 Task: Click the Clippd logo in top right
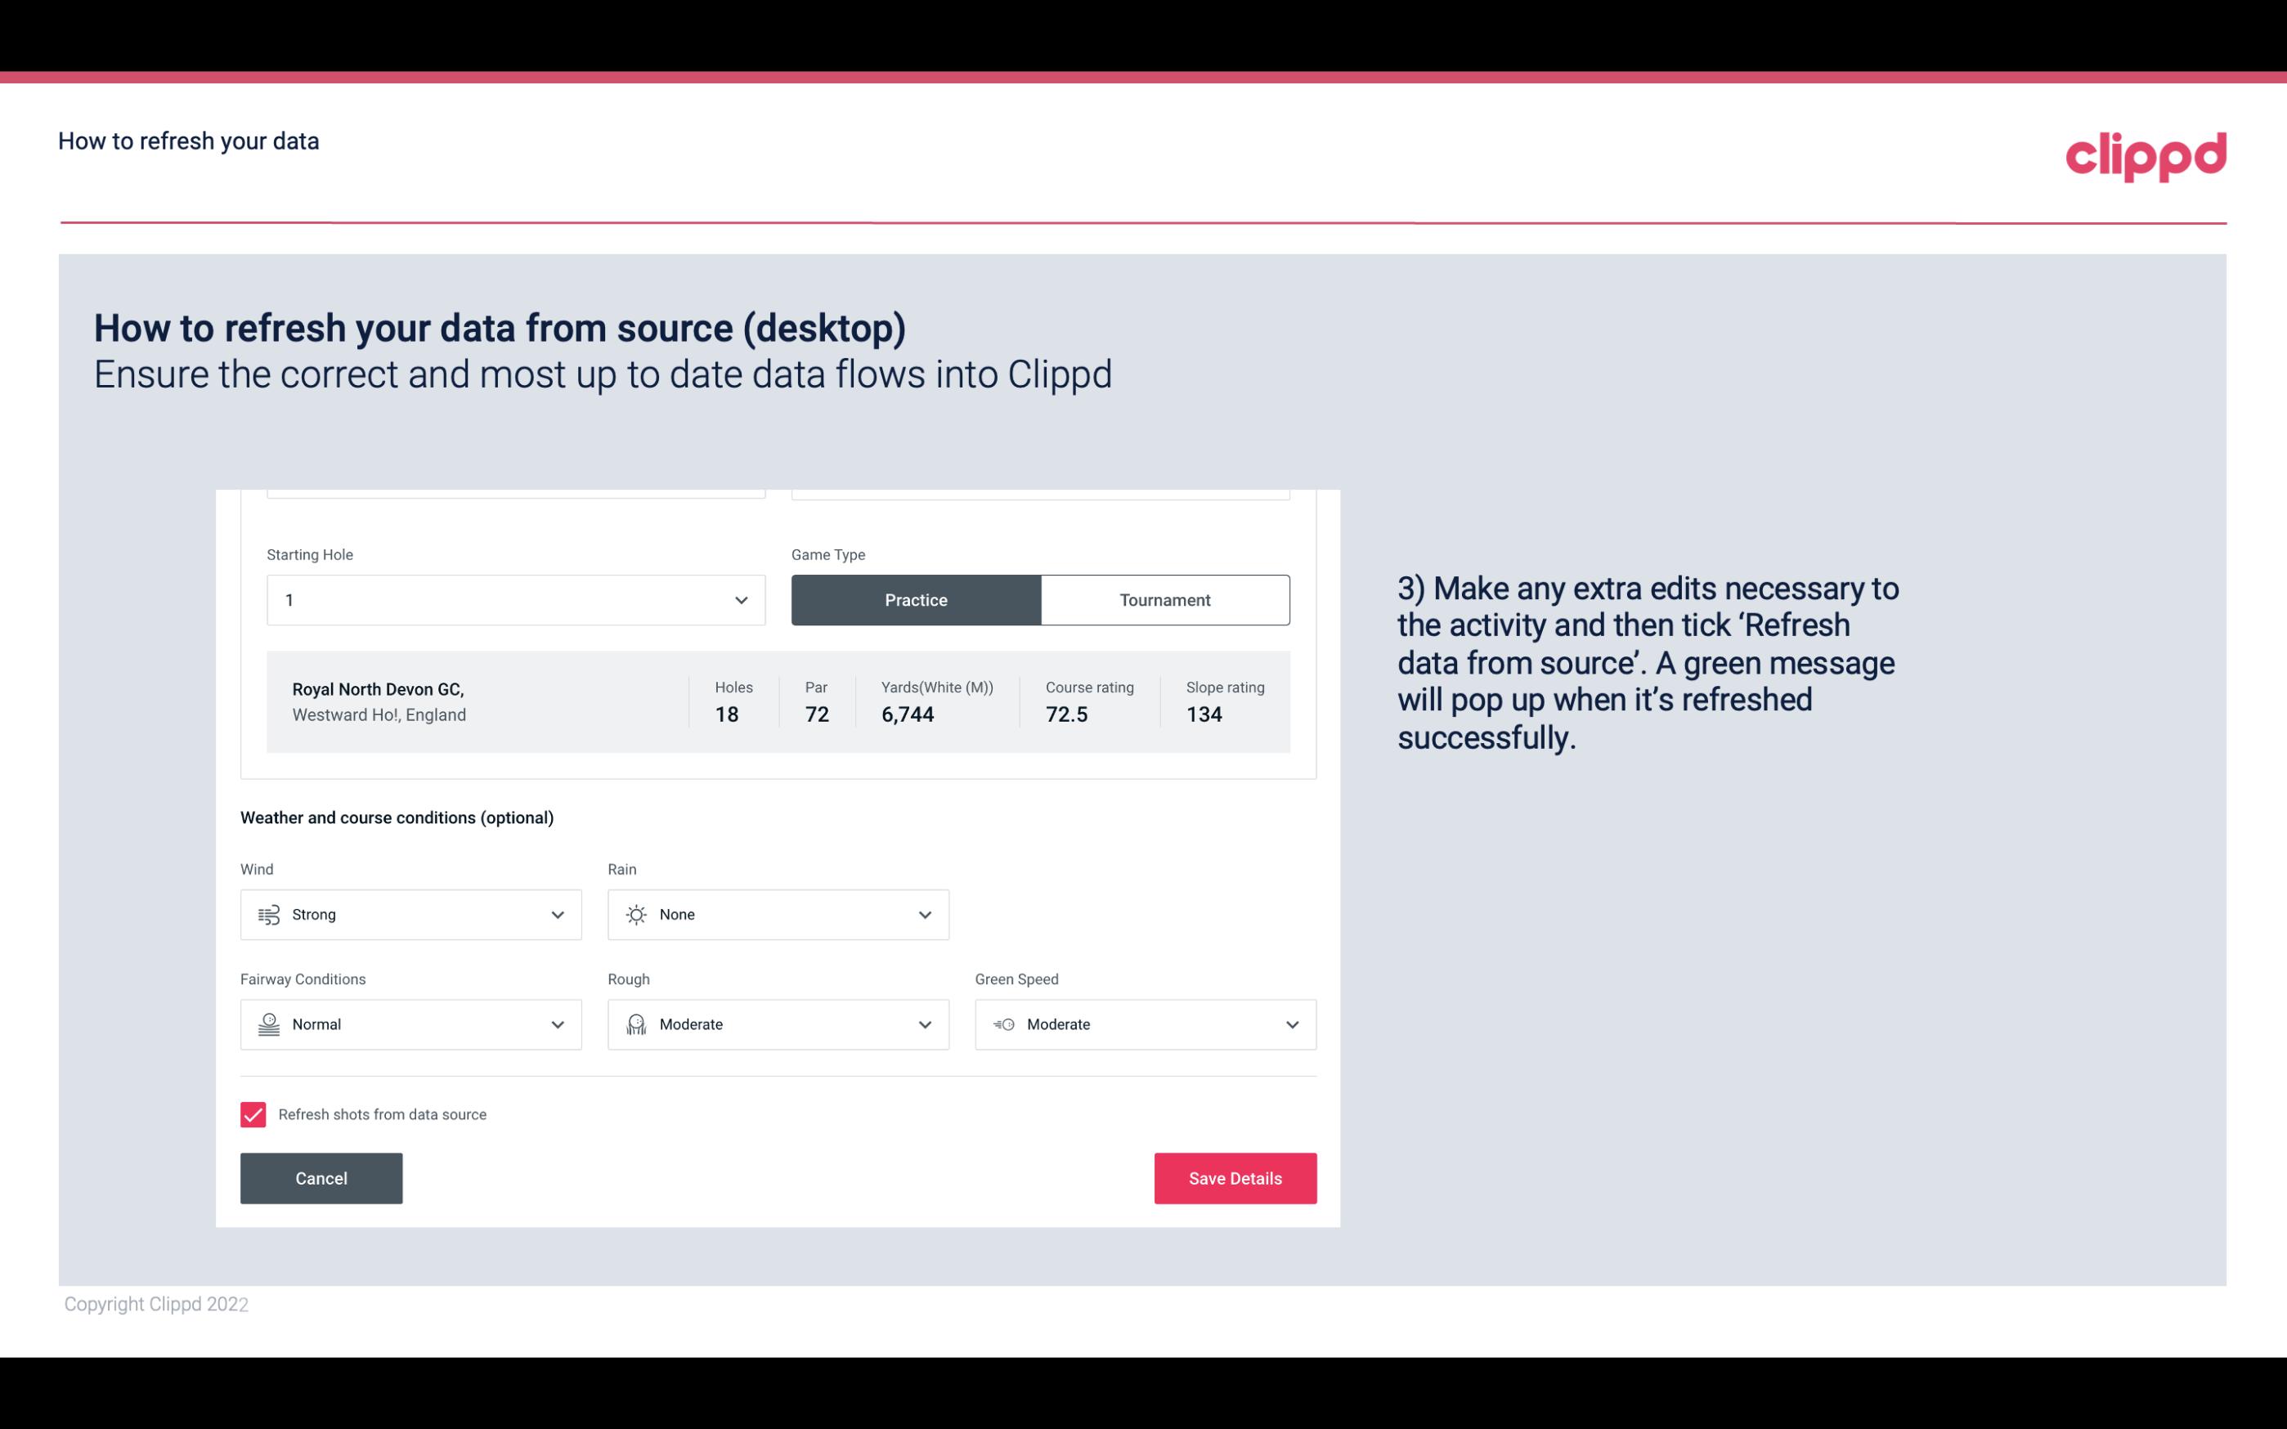[x=2147, y=153]
